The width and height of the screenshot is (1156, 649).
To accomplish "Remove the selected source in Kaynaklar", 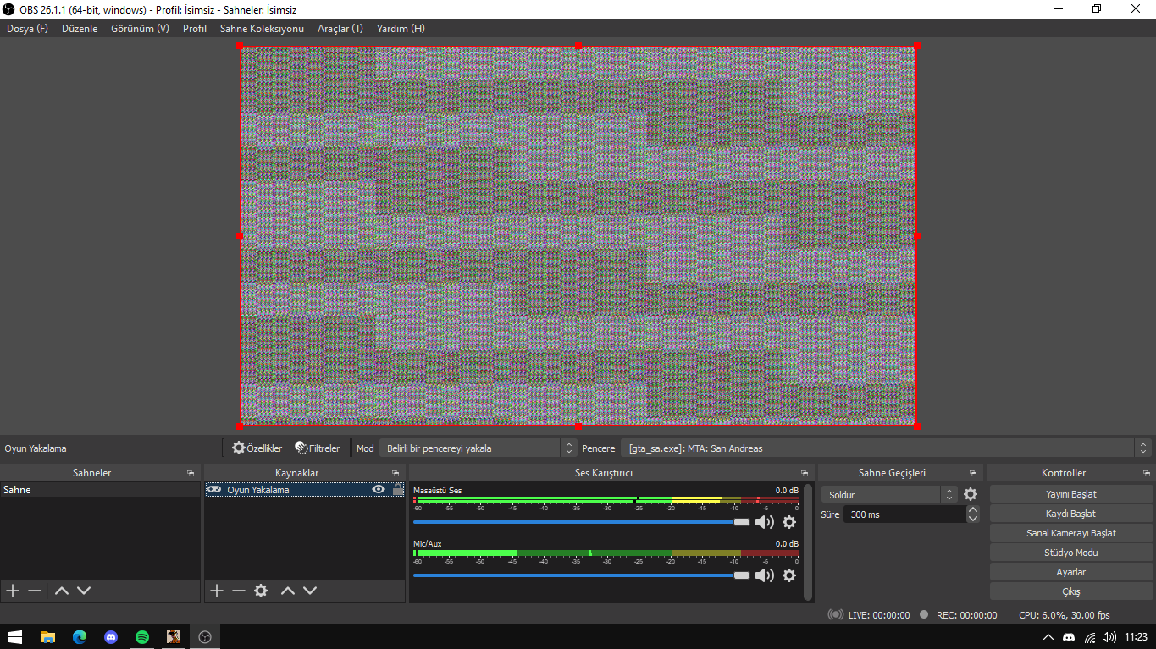I will [239, 591].
